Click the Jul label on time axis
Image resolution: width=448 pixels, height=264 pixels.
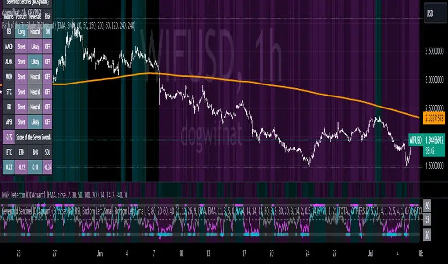[x=371, y=253]
